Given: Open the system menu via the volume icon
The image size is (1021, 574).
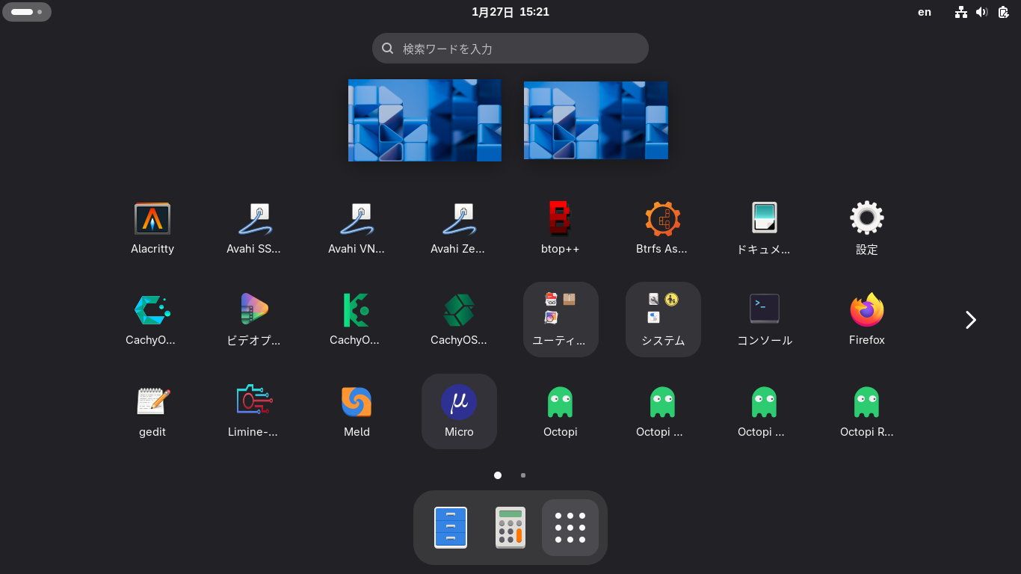Looking at the screenshot, I should pyautogui.click(x=982, y=12).
